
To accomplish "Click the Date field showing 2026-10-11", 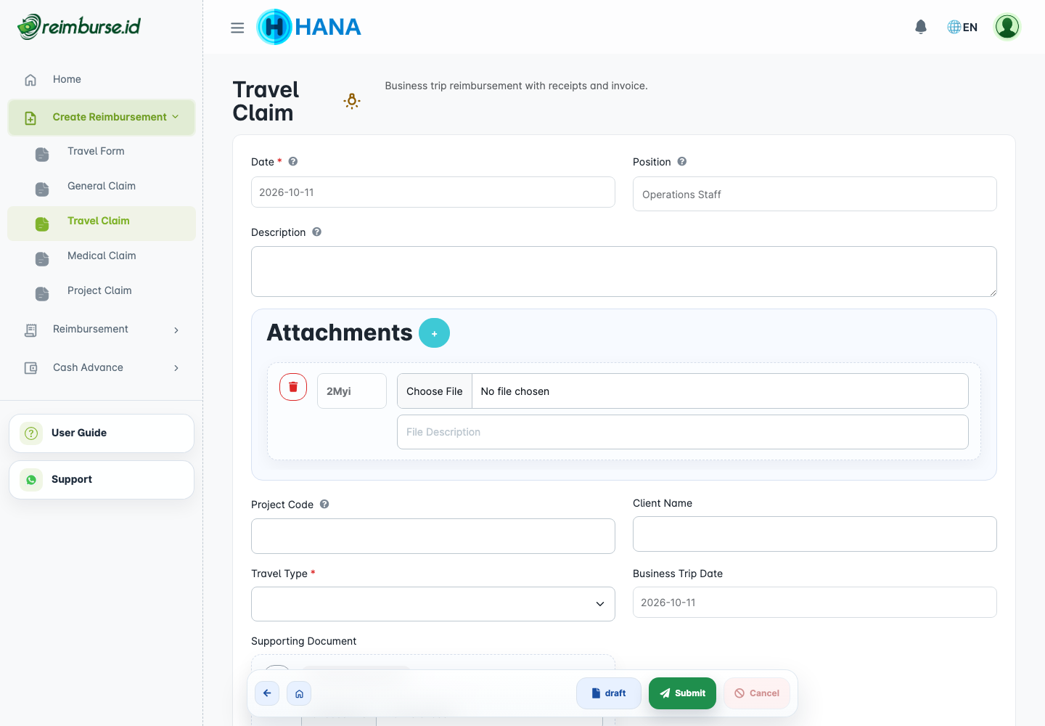I will tap(433, 192).
